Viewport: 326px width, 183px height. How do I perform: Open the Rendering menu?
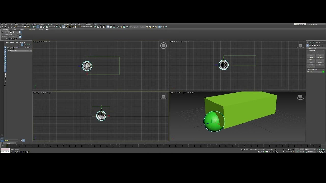(58, 24)
